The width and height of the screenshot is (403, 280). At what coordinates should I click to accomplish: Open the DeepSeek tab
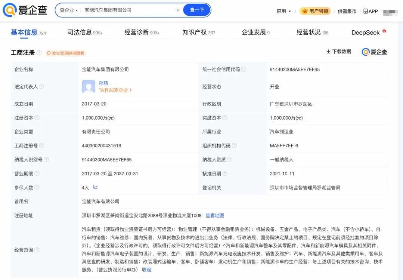pos(366,33)
